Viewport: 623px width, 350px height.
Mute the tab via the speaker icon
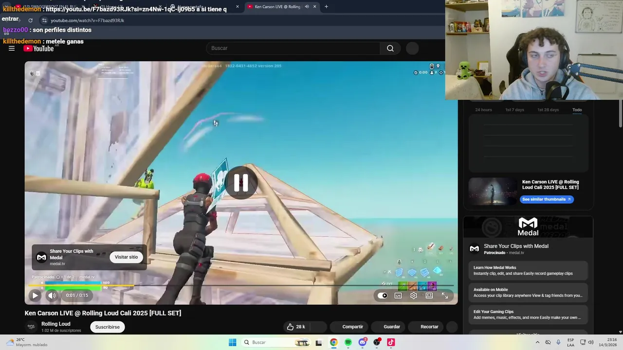pyautogui.click(x=307, y=7)
